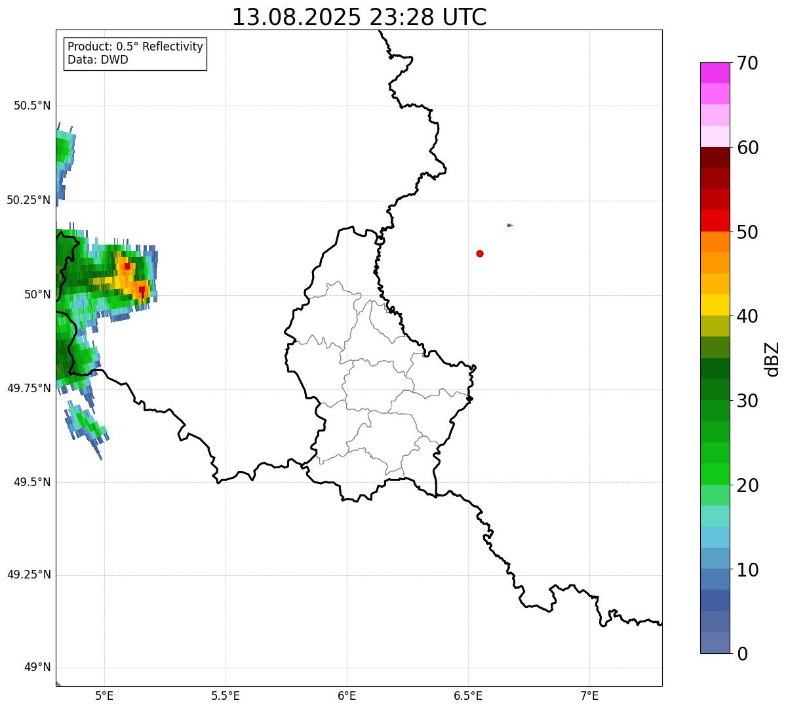Click the dark red 60 dBZ colorbar band

point(715,157)
